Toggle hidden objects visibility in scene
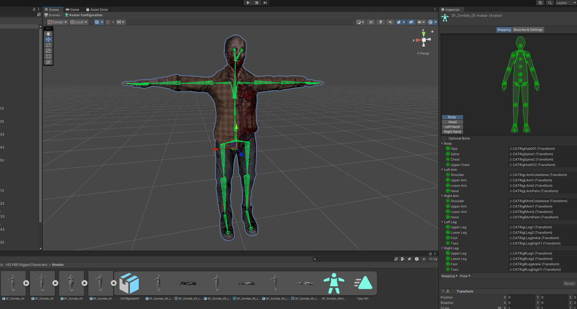577x309 pixels. (411, 22)
